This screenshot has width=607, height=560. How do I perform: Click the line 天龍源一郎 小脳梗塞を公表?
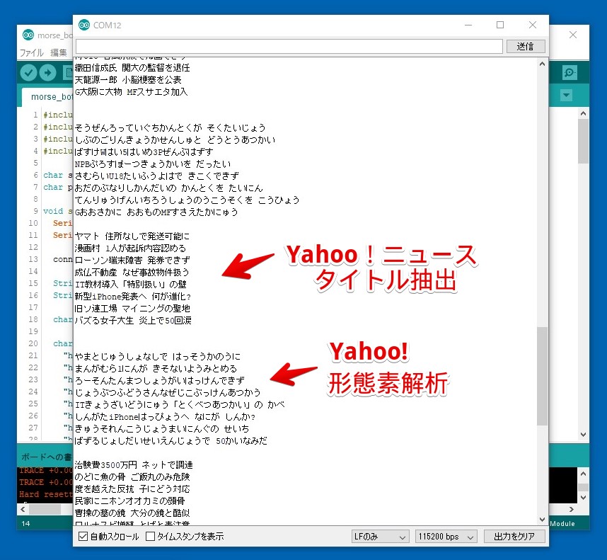click(128, 80)
